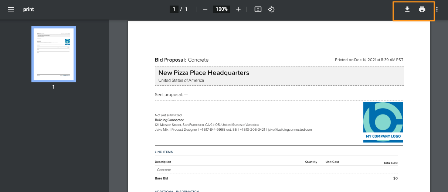This screenshot has width=448, height=192.
Task: Click the New Pizza Place Headquarters title
Action: 204,73
